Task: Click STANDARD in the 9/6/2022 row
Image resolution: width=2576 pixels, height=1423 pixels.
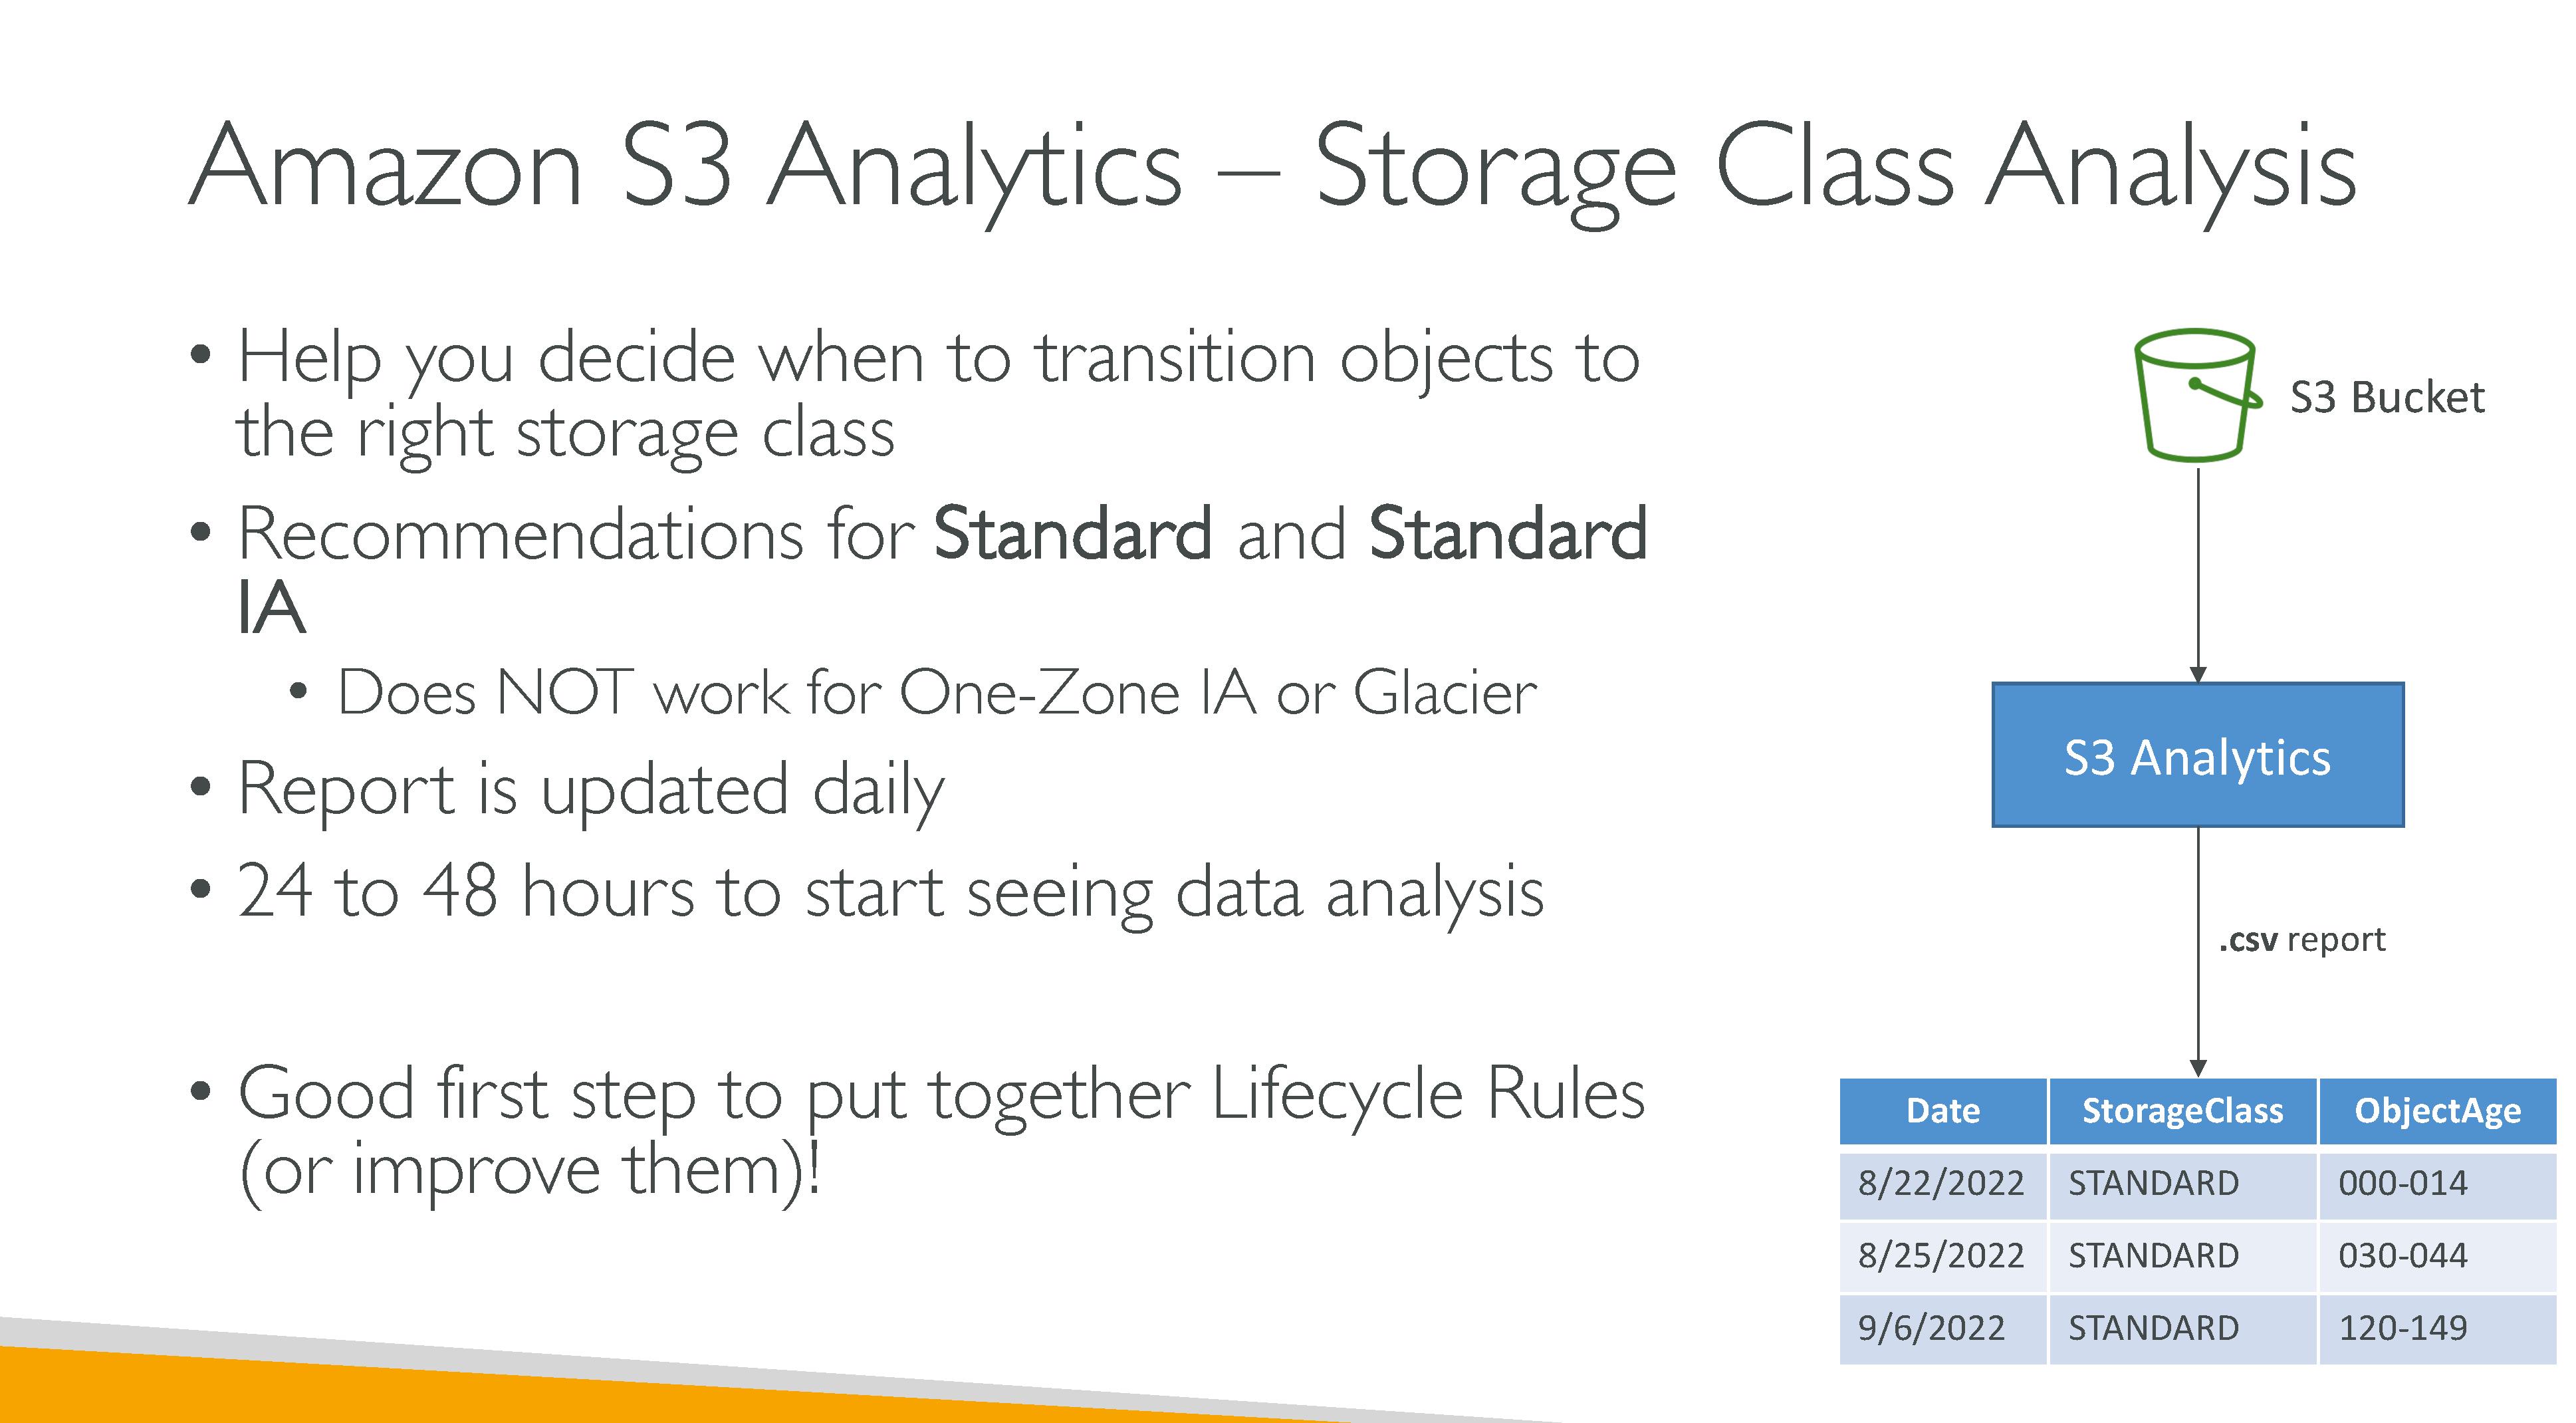Action: pyautogui.click(x=2153, y=1329)
